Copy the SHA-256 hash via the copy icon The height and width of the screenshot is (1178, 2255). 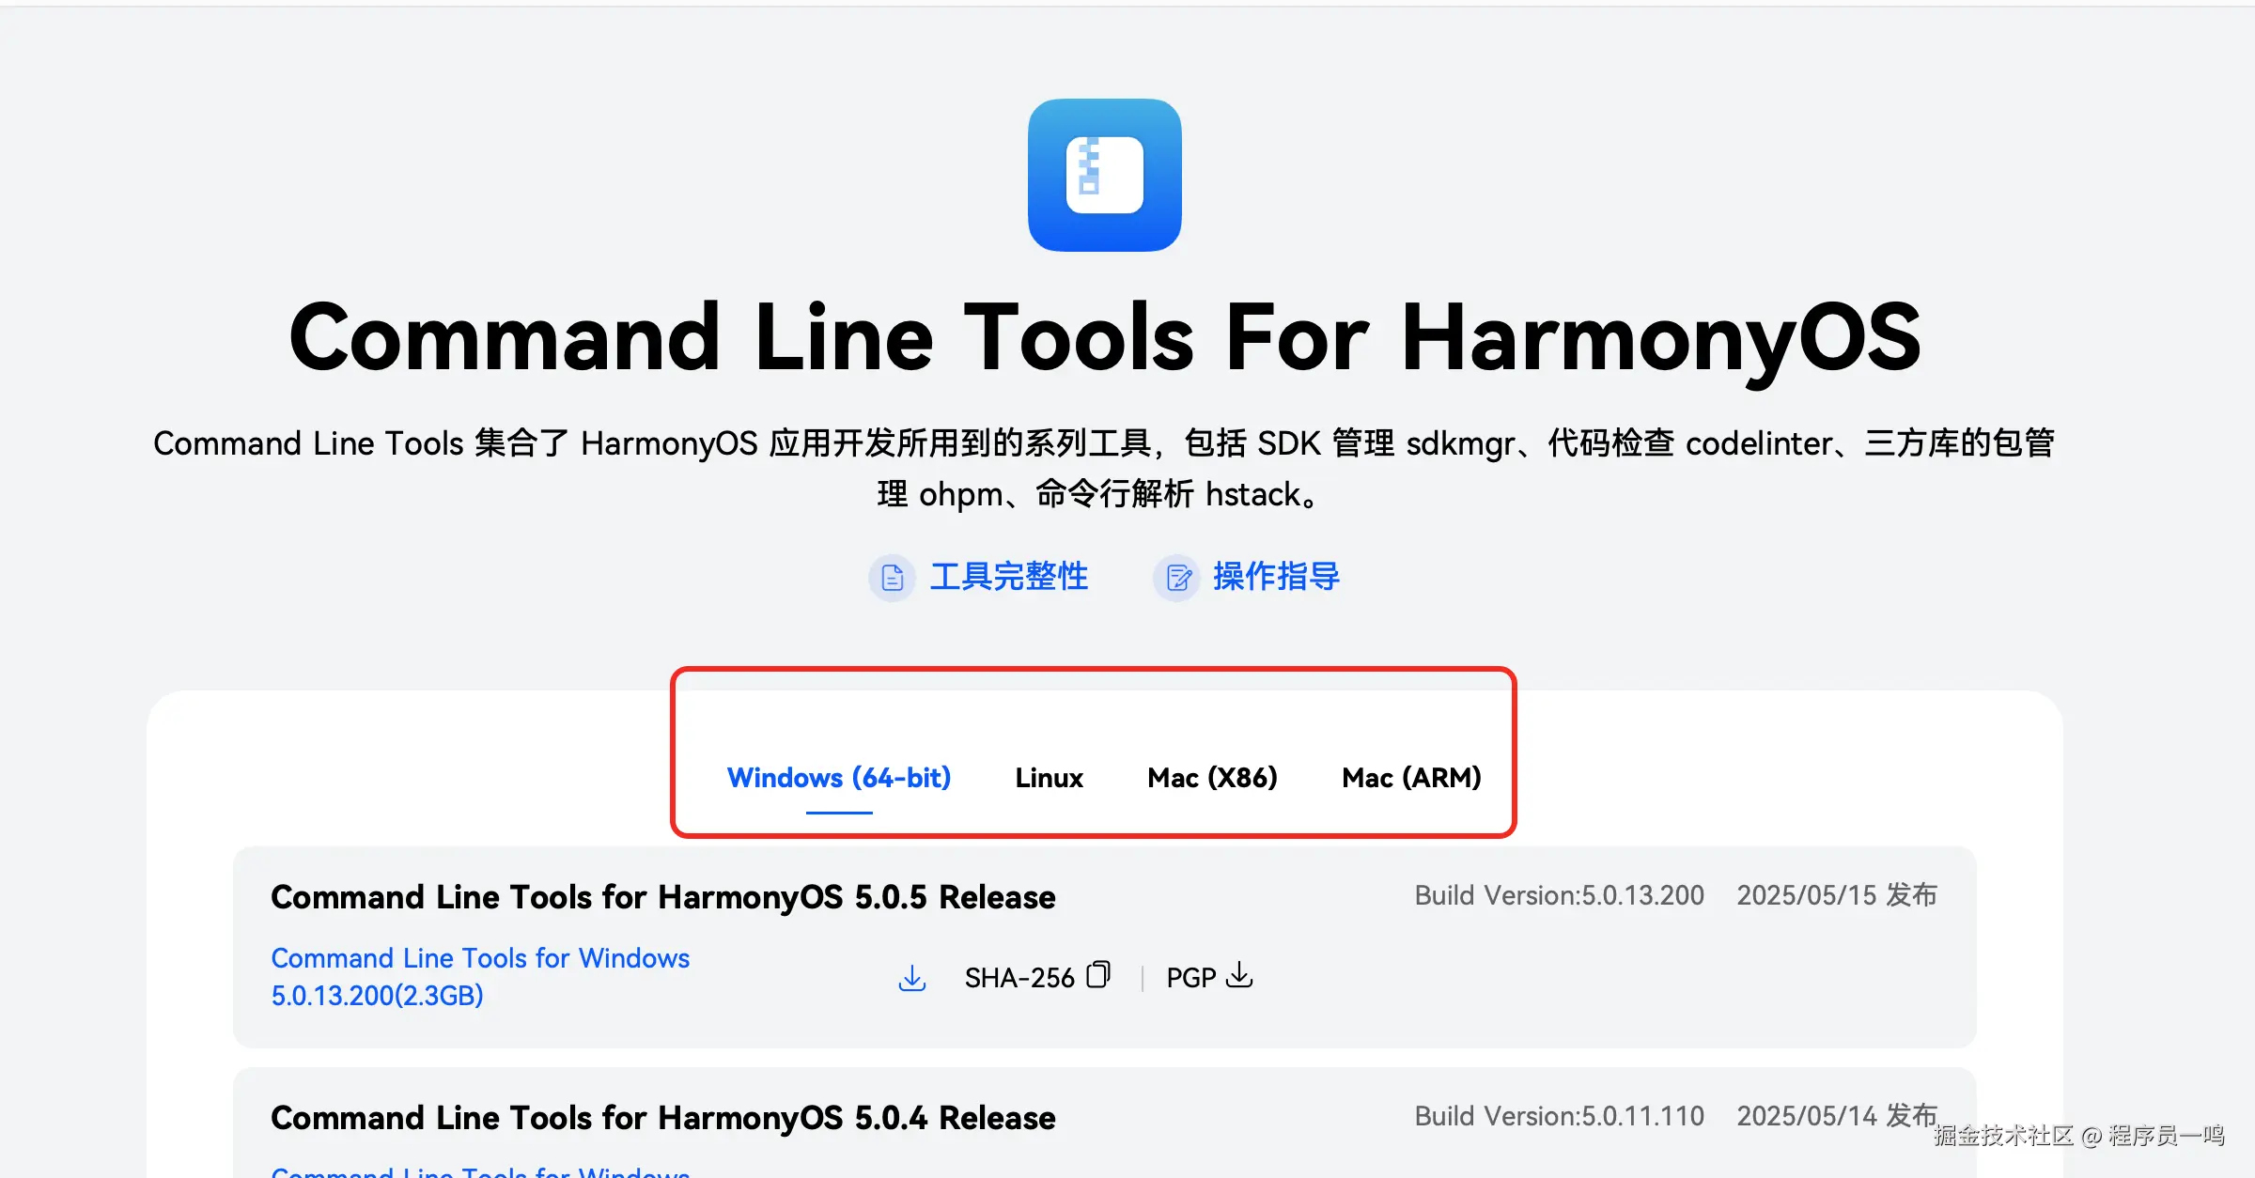(1098, 975)
